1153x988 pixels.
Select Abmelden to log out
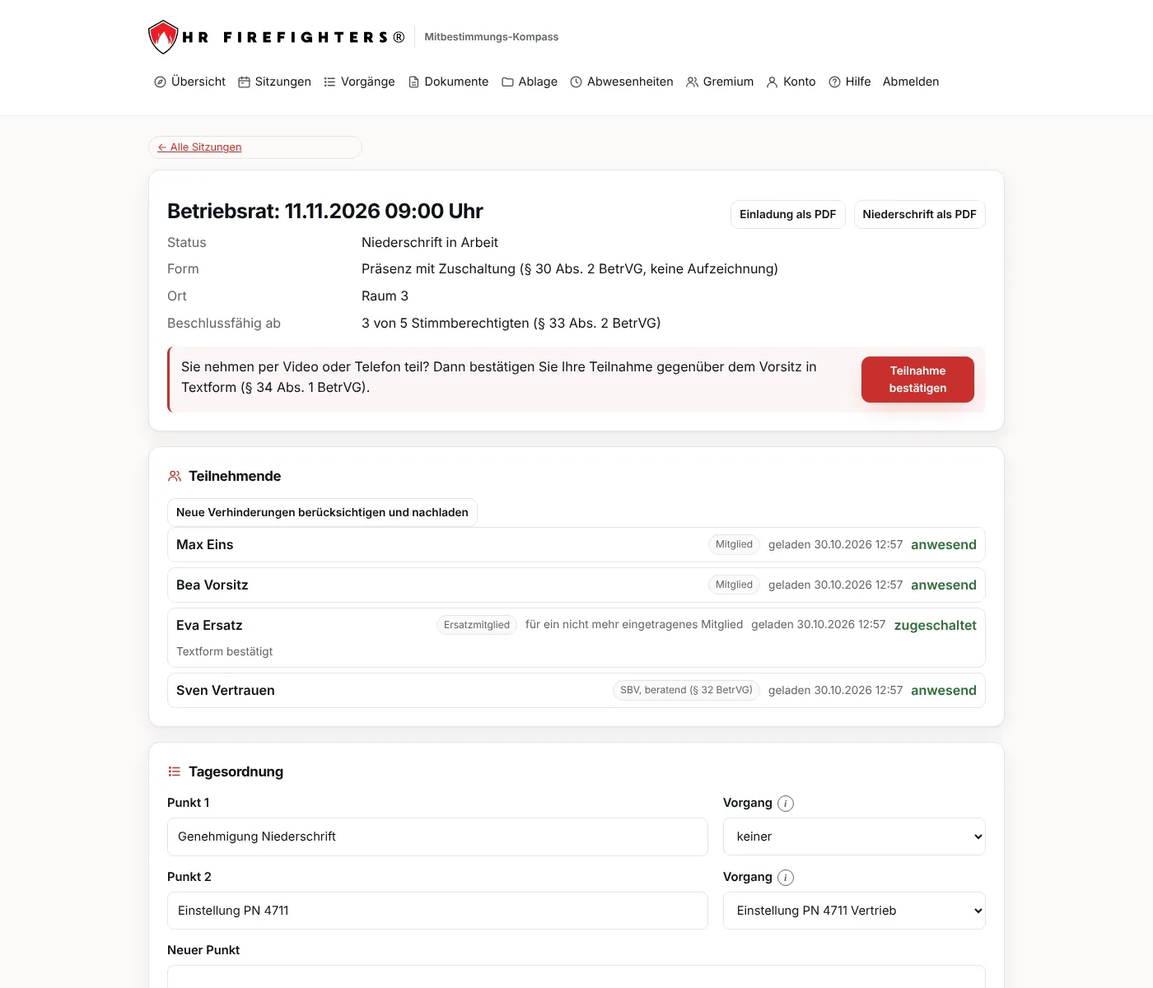coord(911,82)
